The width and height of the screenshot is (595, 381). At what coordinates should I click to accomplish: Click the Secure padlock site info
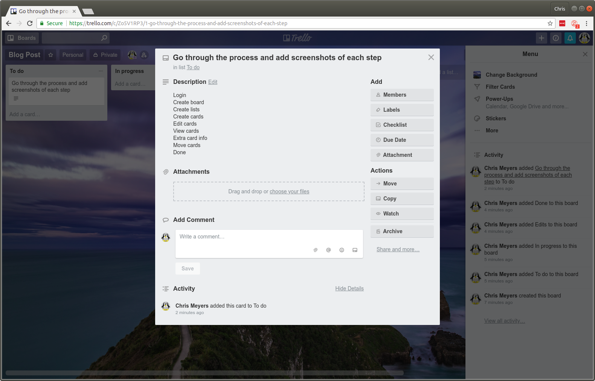(51, 23)
